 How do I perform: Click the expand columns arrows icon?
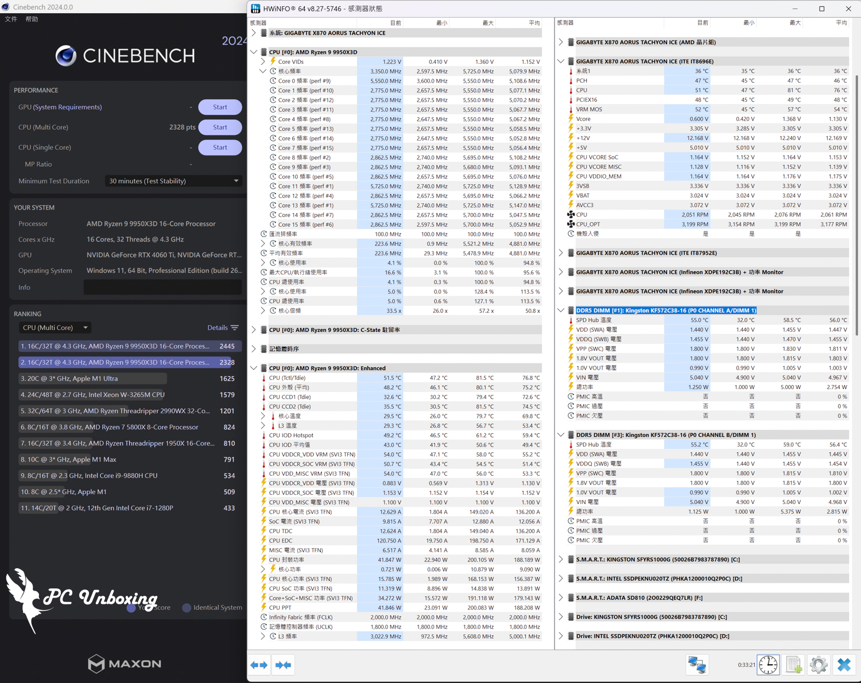pos(259,665)
